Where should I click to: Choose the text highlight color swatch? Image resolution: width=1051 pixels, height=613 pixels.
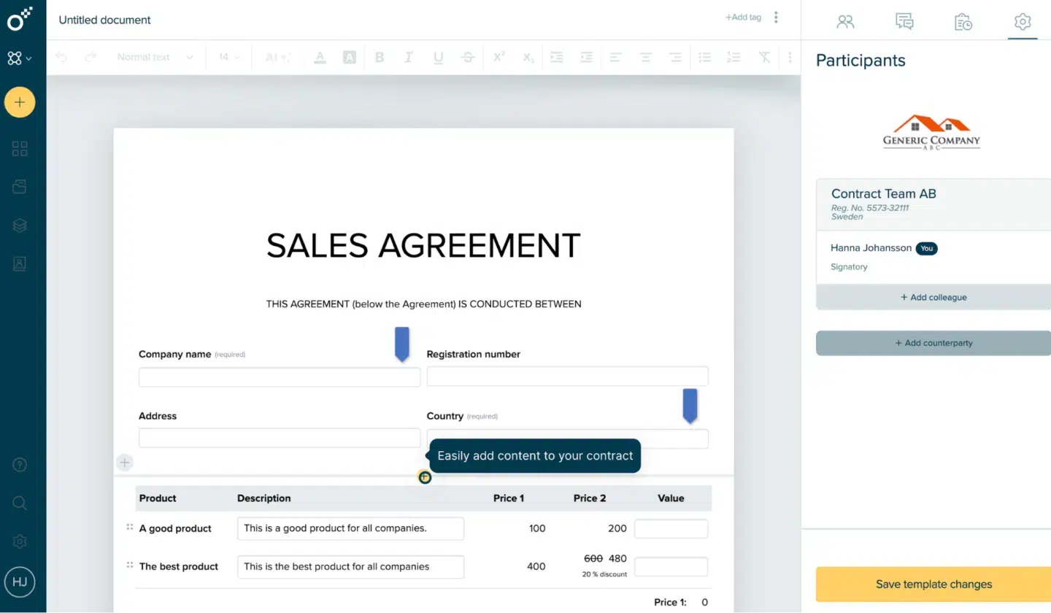[350, 57]
